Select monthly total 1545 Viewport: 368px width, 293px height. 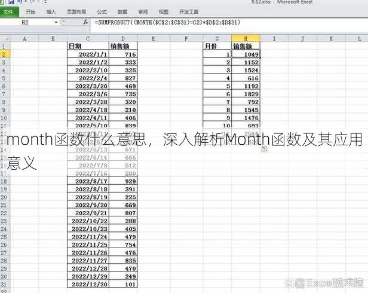246,110
